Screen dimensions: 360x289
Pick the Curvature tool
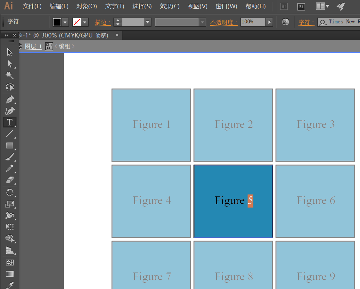click(10, 111)
